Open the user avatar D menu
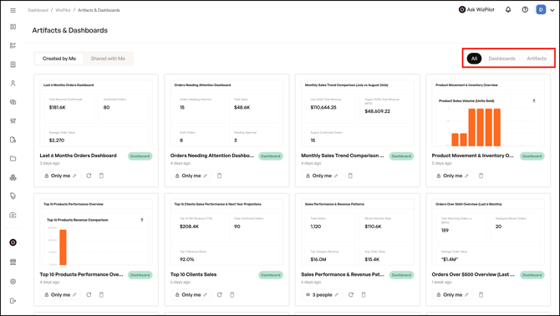The height and width of the screenshot is (316, 560). coord(541,10)
